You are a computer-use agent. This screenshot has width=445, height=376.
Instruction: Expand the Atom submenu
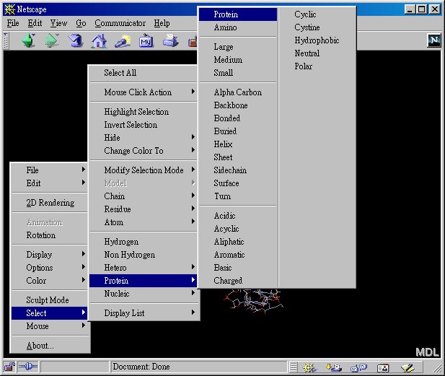click(144, 222)
